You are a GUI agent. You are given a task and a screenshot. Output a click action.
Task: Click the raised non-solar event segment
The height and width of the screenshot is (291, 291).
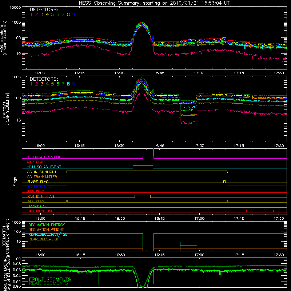143,166
